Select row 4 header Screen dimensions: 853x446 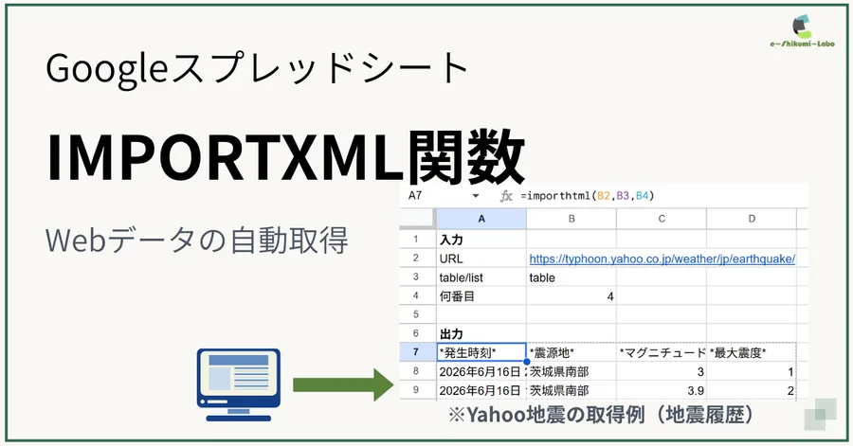pyautogui.click(x=416, y=296)
